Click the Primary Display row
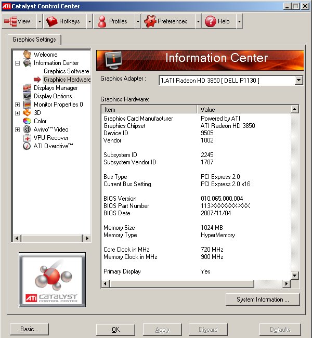The width and height of the screenshot is (312, 338). [x=196, y=271]
